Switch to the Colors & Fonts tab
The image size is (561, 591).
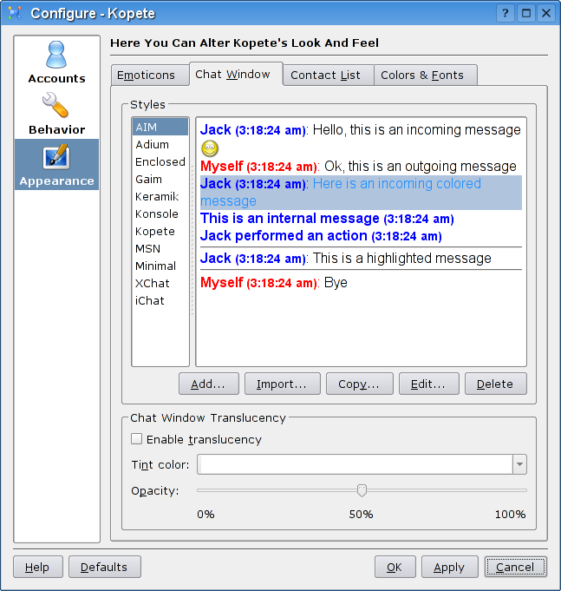pyautogui.click(x=426, y=75)
